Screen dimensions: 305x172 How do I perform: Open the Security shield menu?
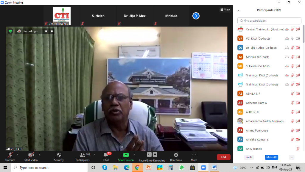(59, 157)
